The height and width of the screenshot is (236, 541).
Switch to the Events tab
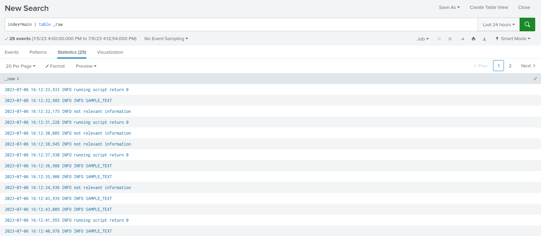(x=12, y=52)
